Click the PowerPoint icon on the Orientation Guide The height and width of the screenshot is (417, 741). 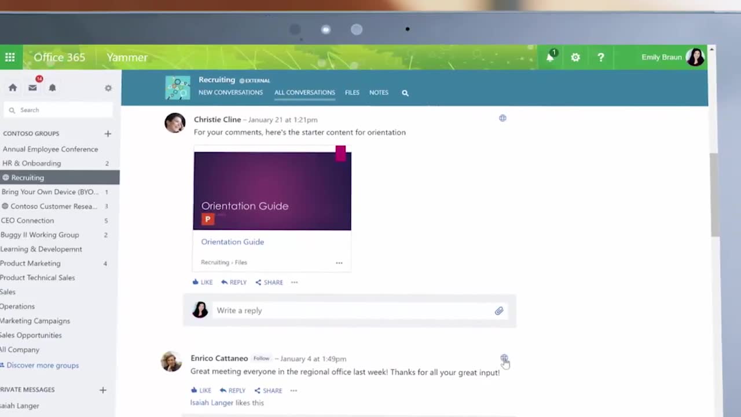pos(208,219)
